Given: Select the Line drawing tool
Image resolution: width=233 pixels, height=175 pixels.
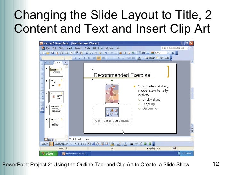Looking at the screenshot, I should pyautogui.click(x=71, y=144).
